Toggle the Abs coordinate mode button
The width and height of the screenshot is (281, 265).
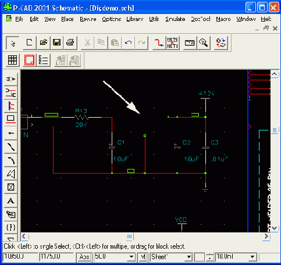[84, 257]
